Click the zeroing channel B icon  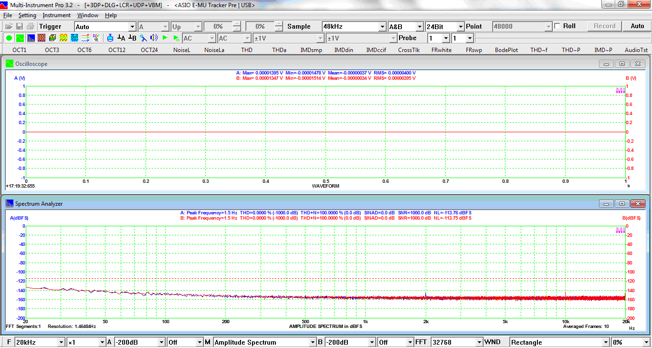point(132,38)
